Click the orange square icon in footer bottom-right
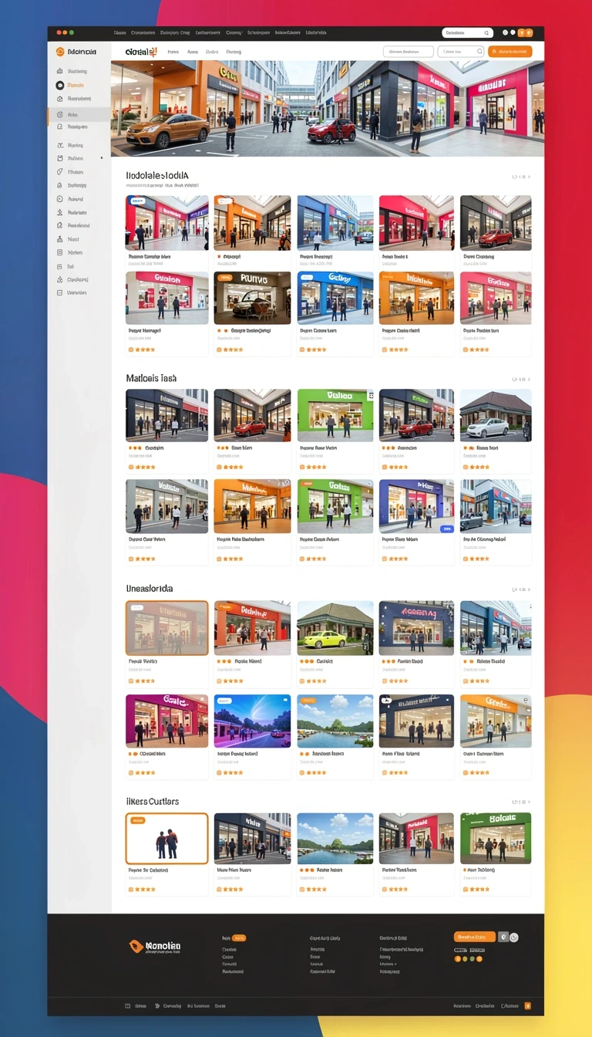Image resolution: width=592 pixels, height=1037 pixels. (x=527, y=1006)
